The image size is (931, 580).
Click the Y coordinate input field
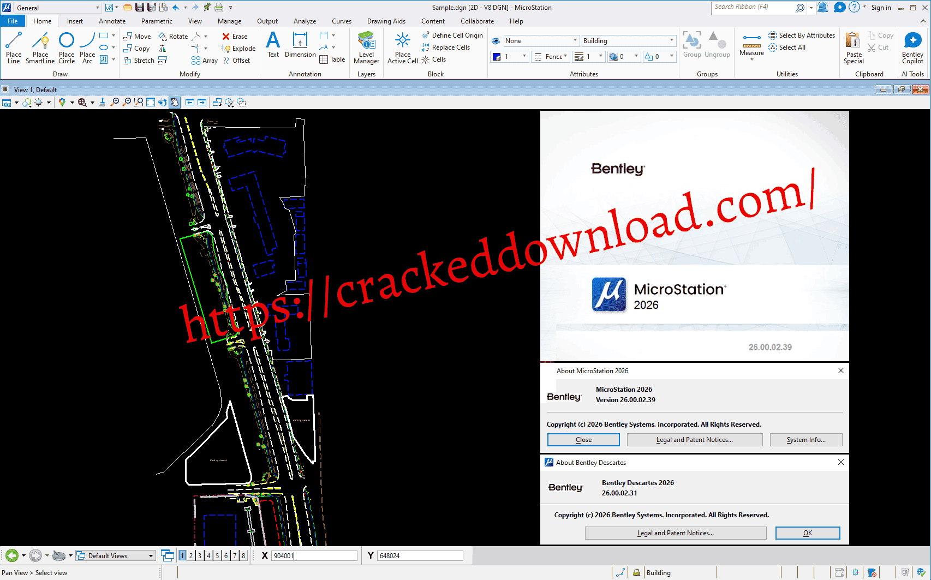click(420, 555)
